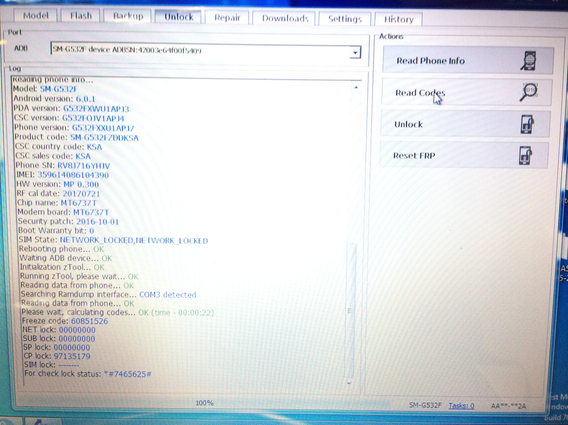Viewport: 568px width, 425px height.
Task: Open the Settings tab
Action: pos(344,19)
